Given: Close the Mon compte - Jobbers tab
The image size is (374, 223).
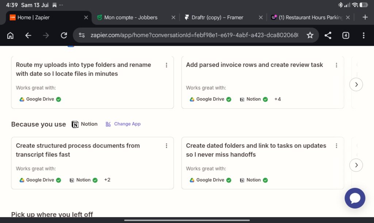Looking at the screenshot, I should [173, 18].
